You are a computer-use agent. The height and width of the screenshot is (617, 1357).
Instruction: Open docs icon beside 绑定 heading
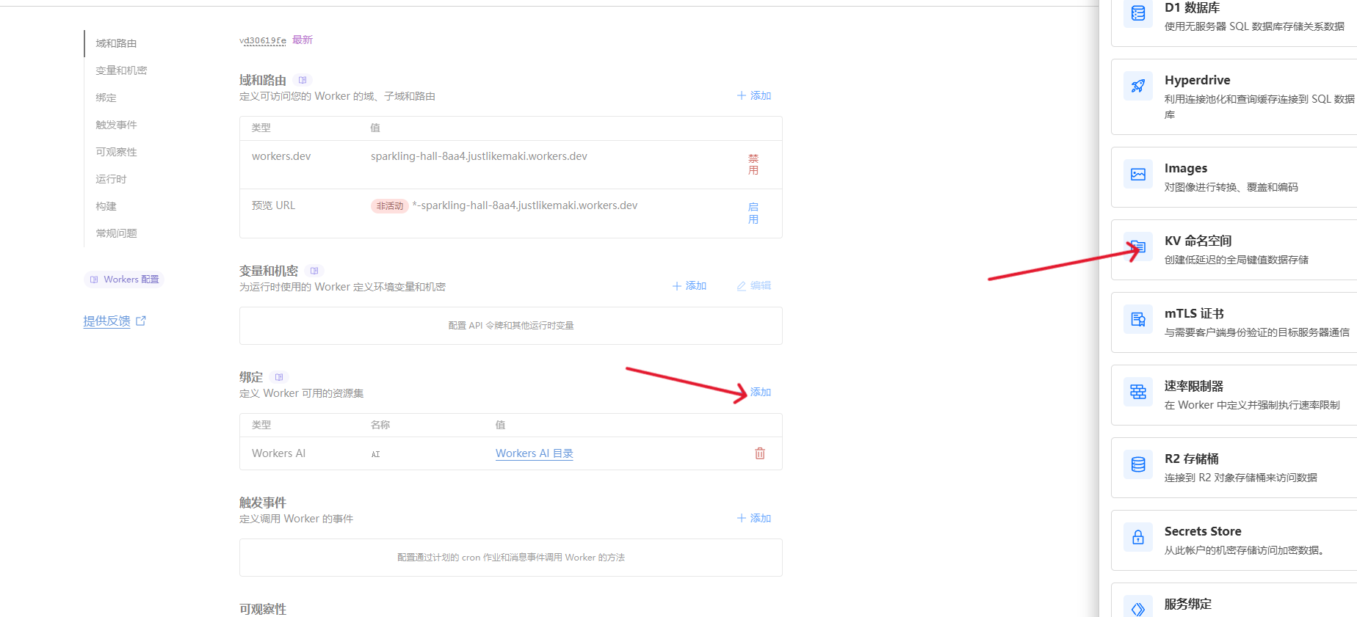coord(279,377)
